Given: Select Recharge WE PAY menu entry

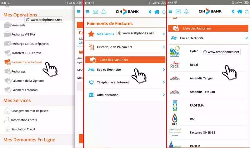Looking at the screenshot, I should [23, 34].
